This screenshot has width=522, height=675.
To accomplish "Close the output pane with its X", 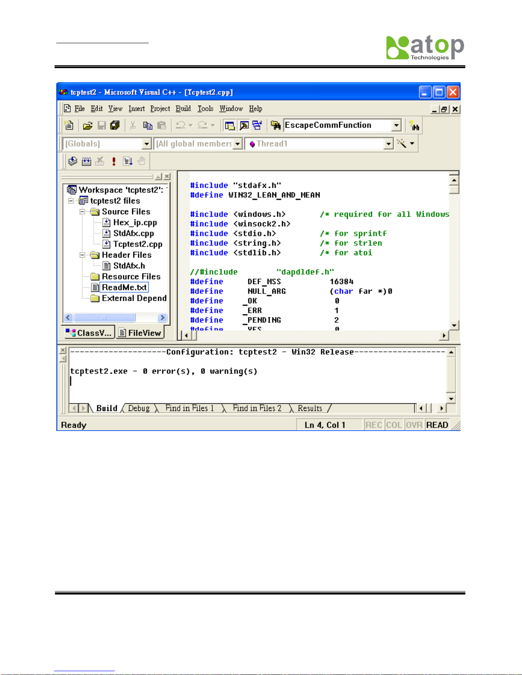I will point(63,350).
